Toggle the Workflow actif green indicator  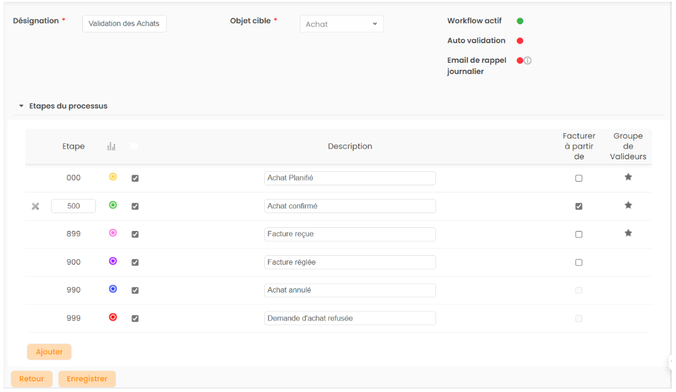(520, 21)
